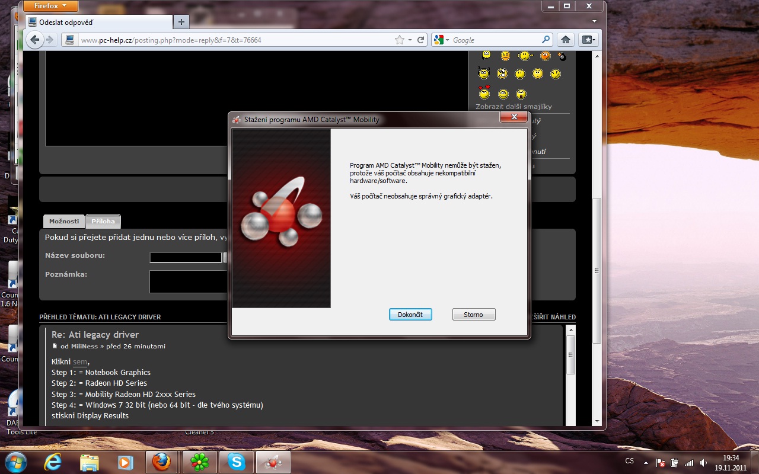This screenshot has width=759, height=474.
Task: Insert the smiley with hearts
Action: coord(484,93)
